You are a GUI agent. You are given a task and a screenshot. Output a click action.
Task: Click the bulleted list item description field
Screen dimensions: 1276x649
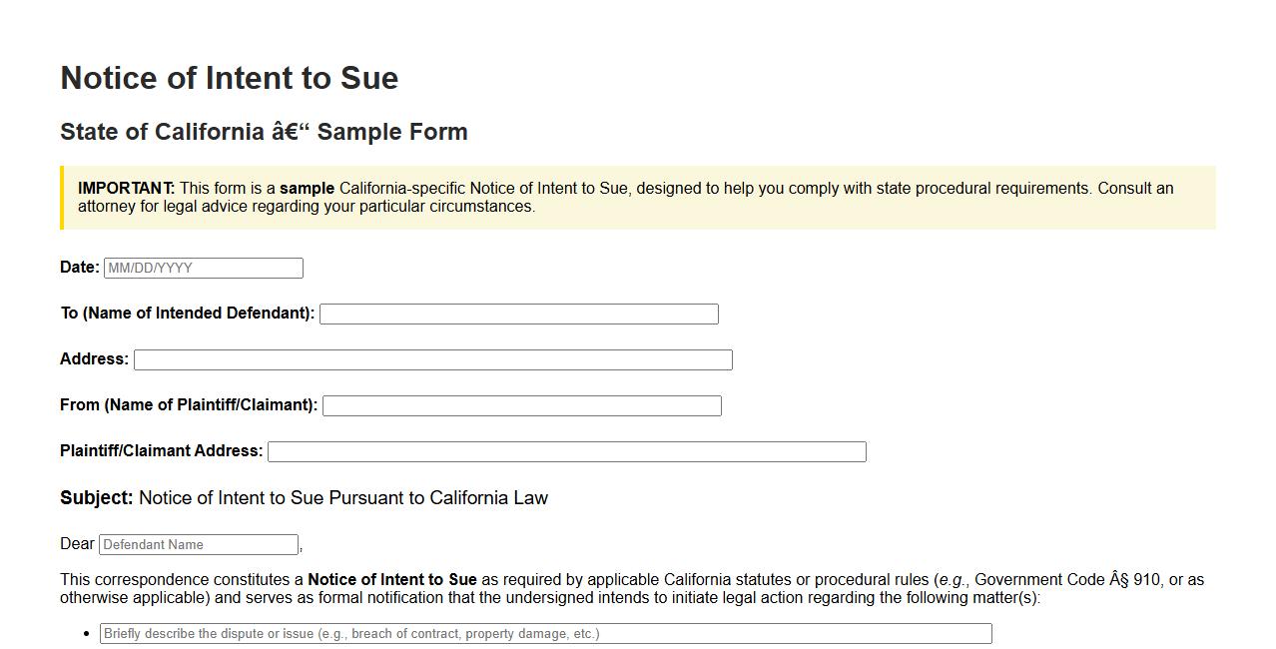click(545, 633)
